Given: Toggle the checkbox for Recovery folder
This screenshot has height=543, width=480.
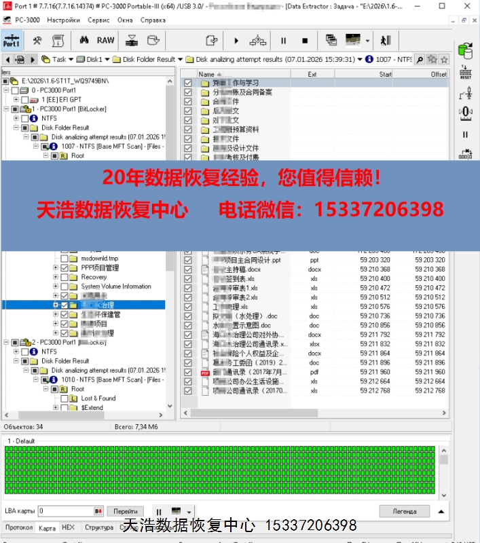Looking at the screenshot, I should (x=64, y=277).
